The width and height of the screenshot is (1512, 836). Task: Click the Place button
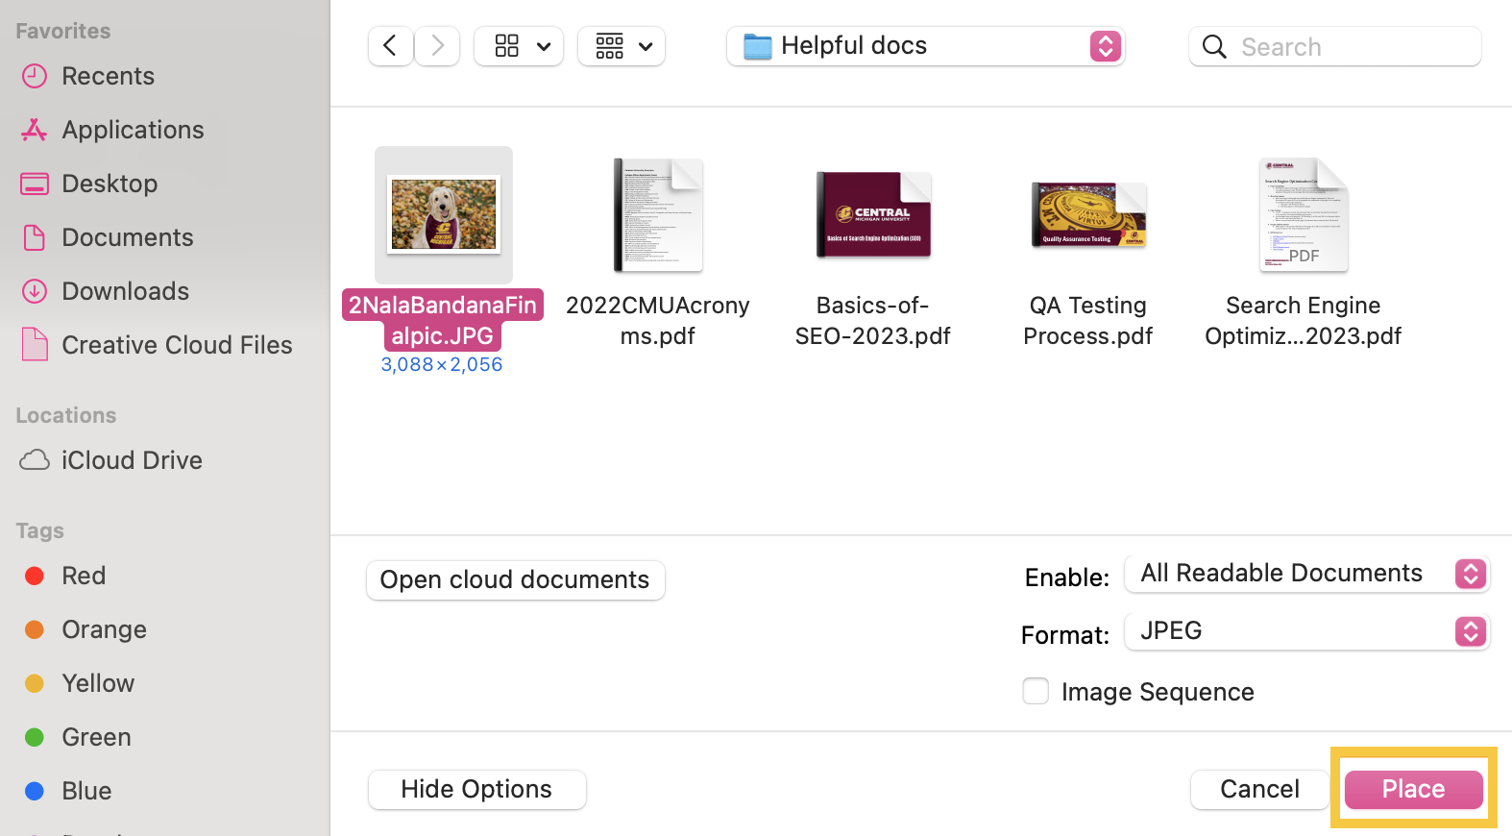1413,789
